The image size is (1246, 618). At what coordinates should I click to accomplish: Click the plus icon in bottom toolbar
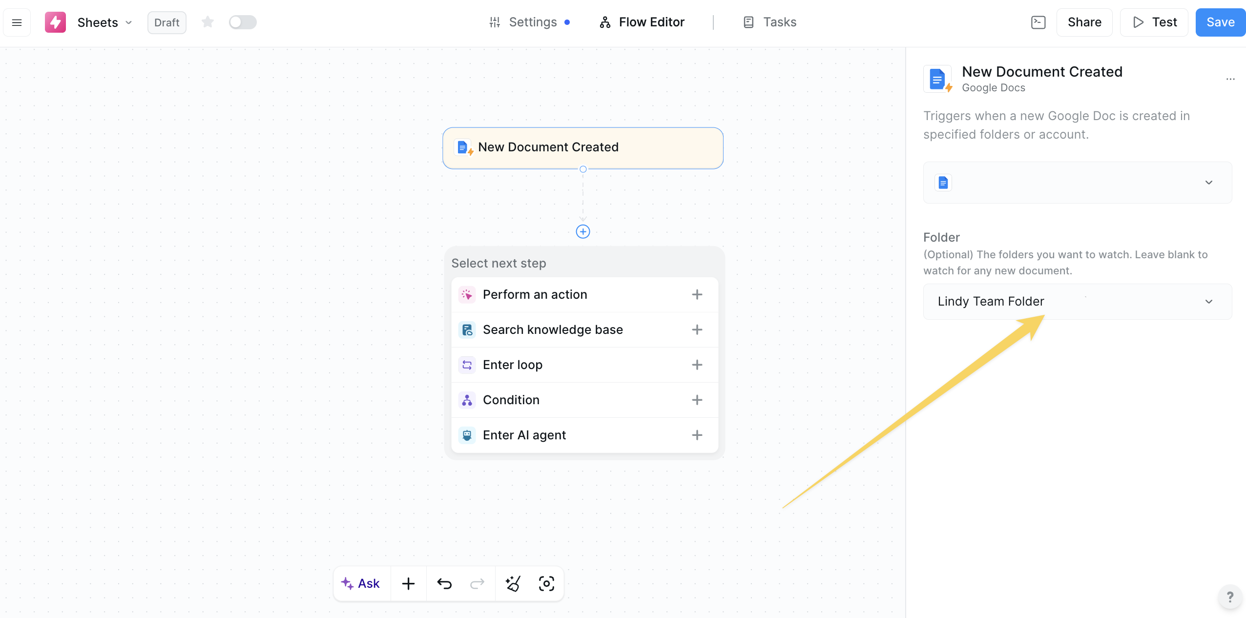click(408, 583)
